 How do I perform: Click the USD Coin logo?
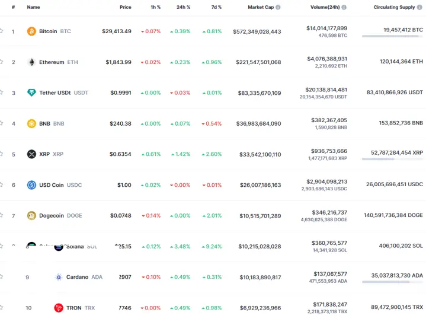[31, 185]
